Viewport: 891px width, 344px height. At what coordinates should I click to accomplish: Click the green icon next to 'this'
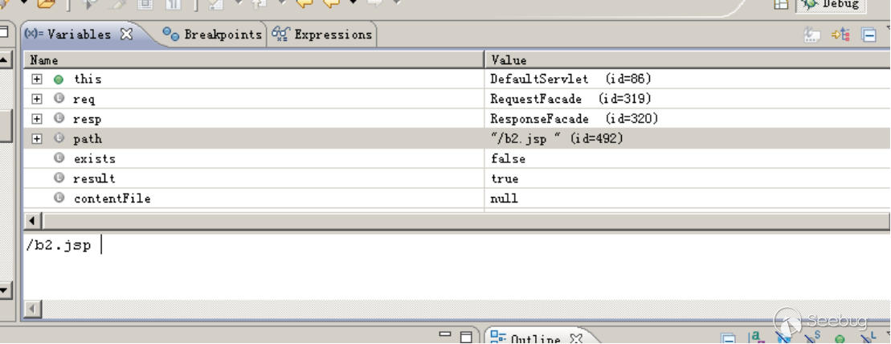[x=59, y=80]
